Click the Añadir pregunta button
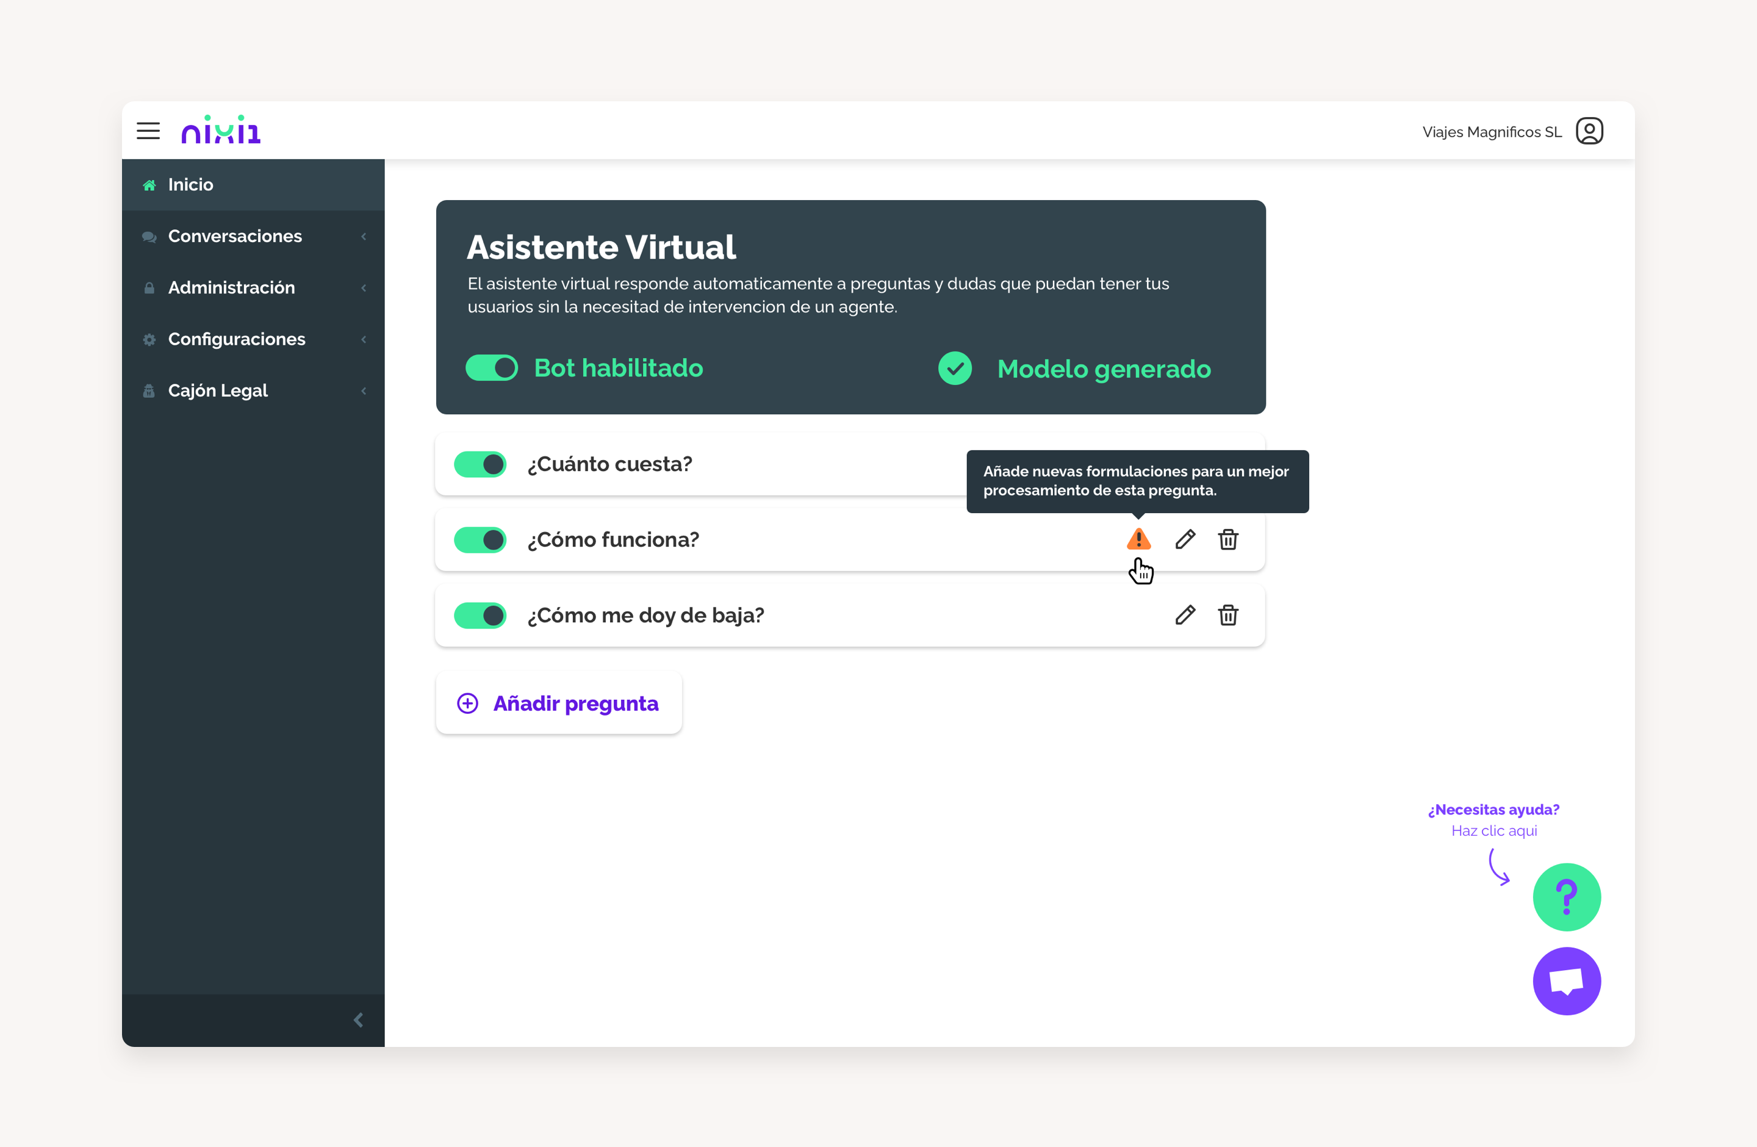This screenshot has height=1147, width=1757. pos(558,703)
